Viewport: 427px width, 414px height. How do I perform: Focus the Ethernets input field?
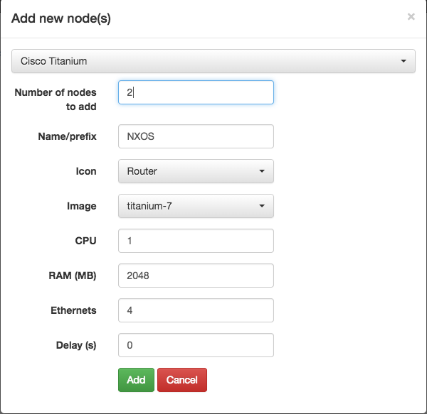click(196, 310)
